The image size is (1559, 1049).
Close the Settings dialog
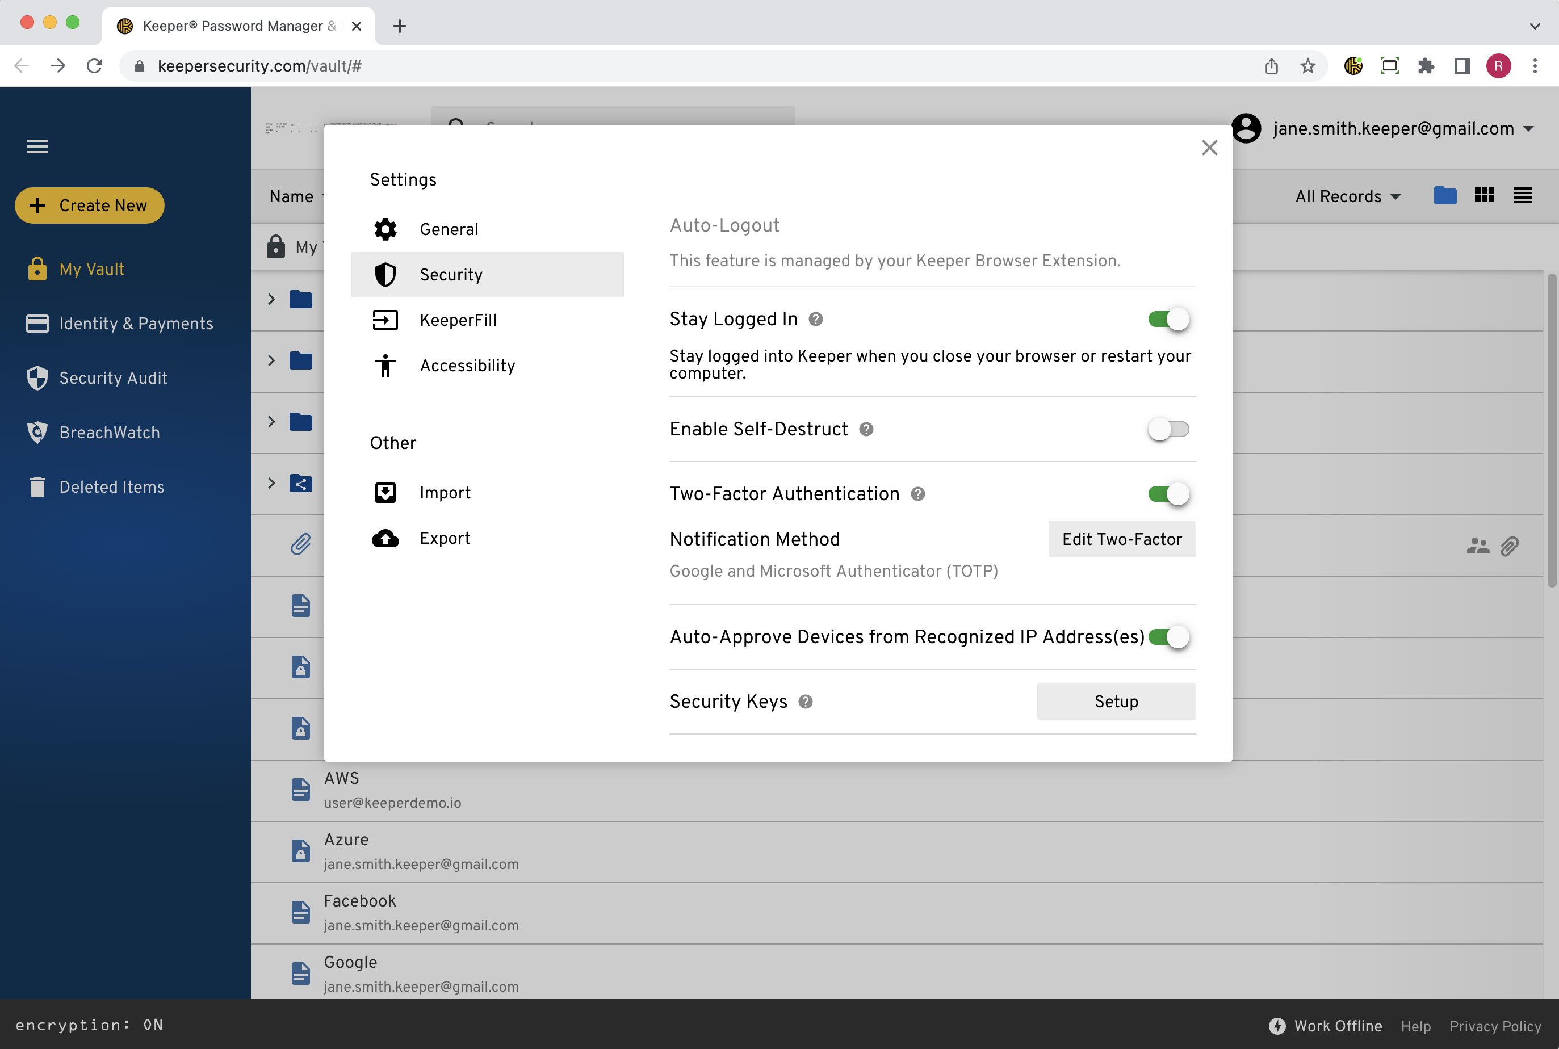[x=1210, y=147]
